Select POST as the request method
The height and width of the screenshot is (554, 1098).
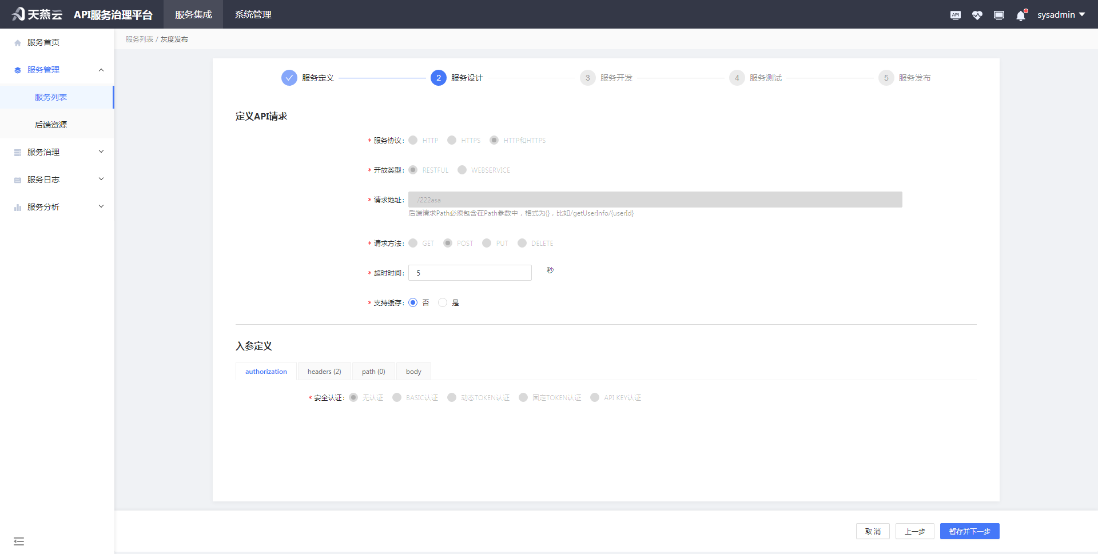pos(448,243)
